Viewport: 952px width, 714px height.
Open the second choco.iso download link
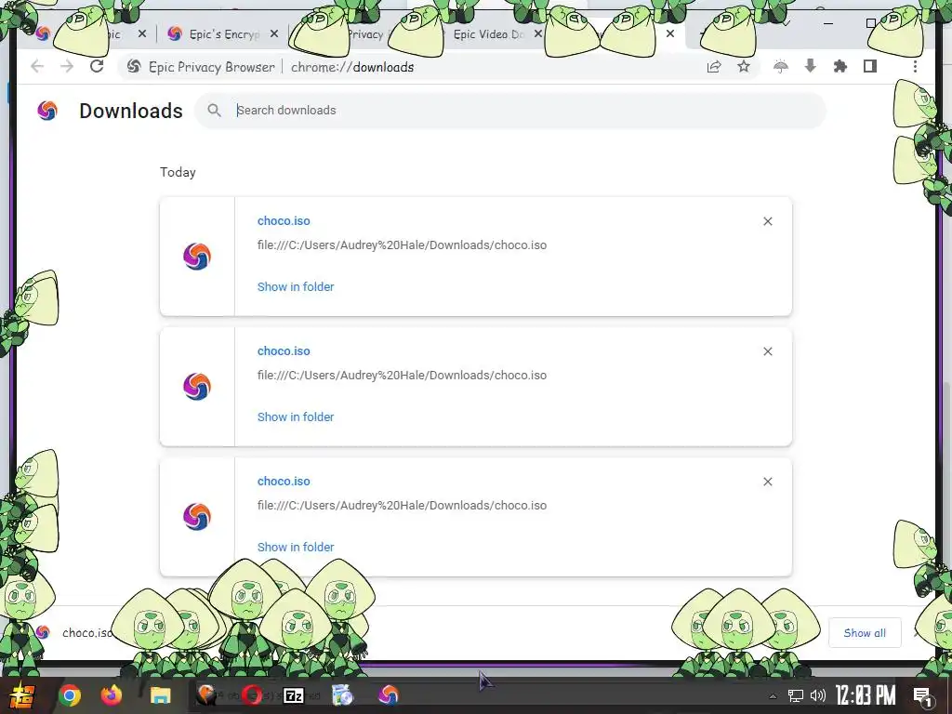(284, 350)
